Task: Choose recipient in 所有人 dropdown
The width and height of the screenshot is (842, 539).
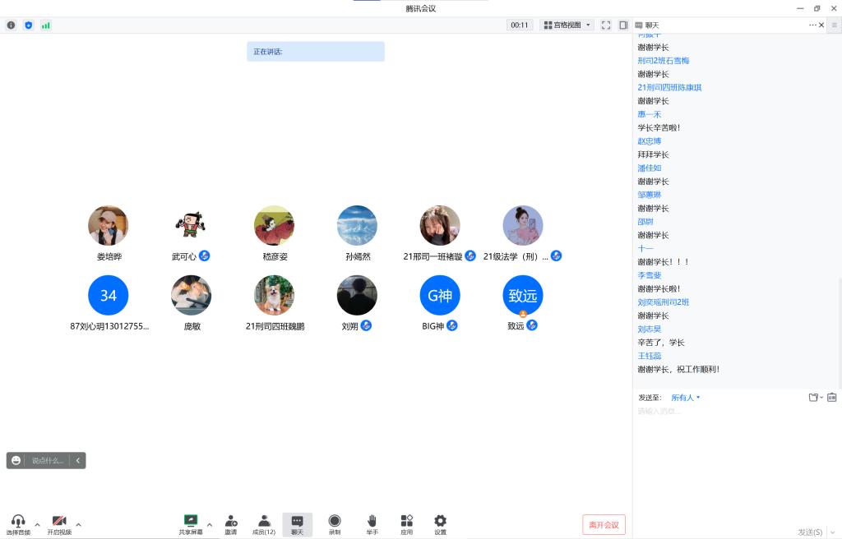Action: [x=685, y=398]
